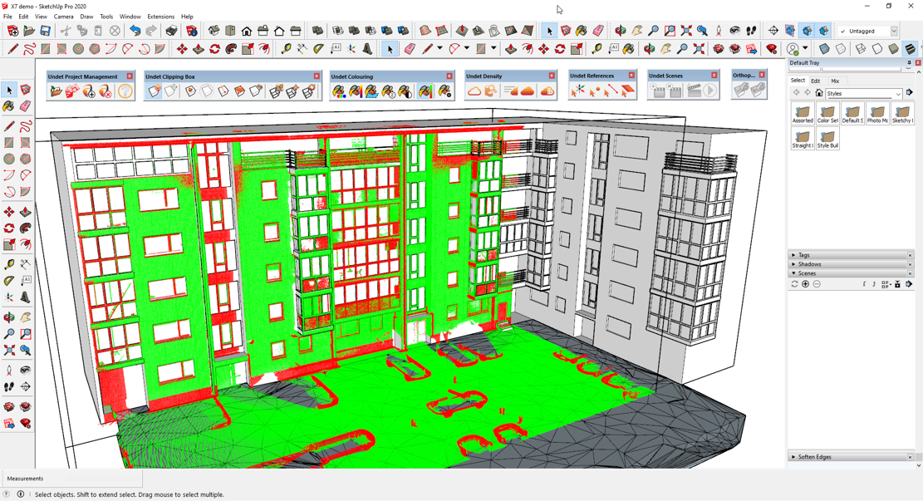The height and width of the screenshot is (501, 923).
Task: Add a scene with the plus icon
Action: click(x=805, y=284)
